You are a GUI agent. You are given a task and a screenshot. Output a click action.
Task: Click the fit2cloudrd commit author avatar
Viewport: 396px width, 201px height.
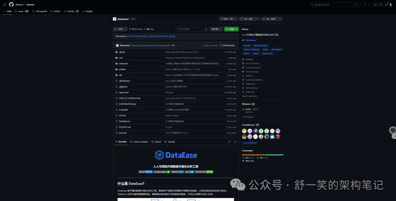tap(117, 45)
